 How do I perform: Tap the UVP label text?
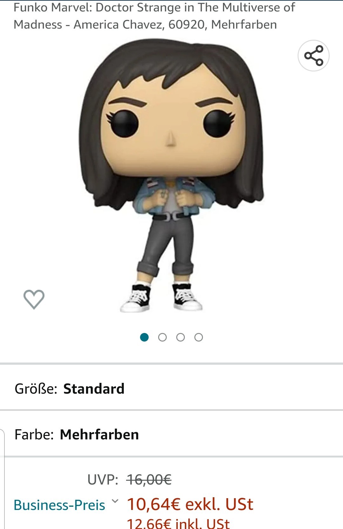pyautogui.click(x=103, y=479)
